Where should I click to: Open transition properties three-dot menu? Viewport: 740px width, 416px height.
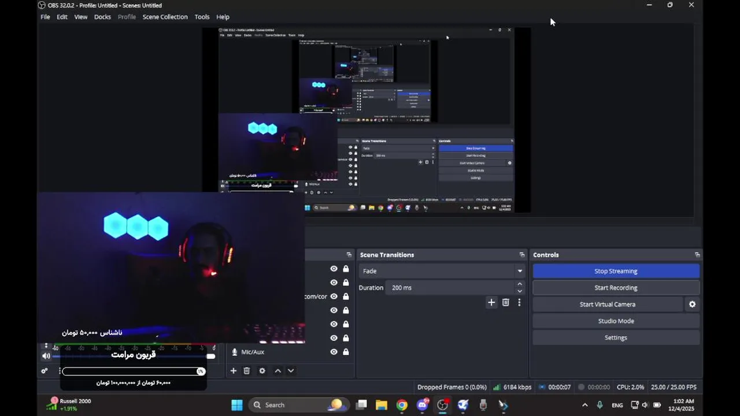[519, 302]
